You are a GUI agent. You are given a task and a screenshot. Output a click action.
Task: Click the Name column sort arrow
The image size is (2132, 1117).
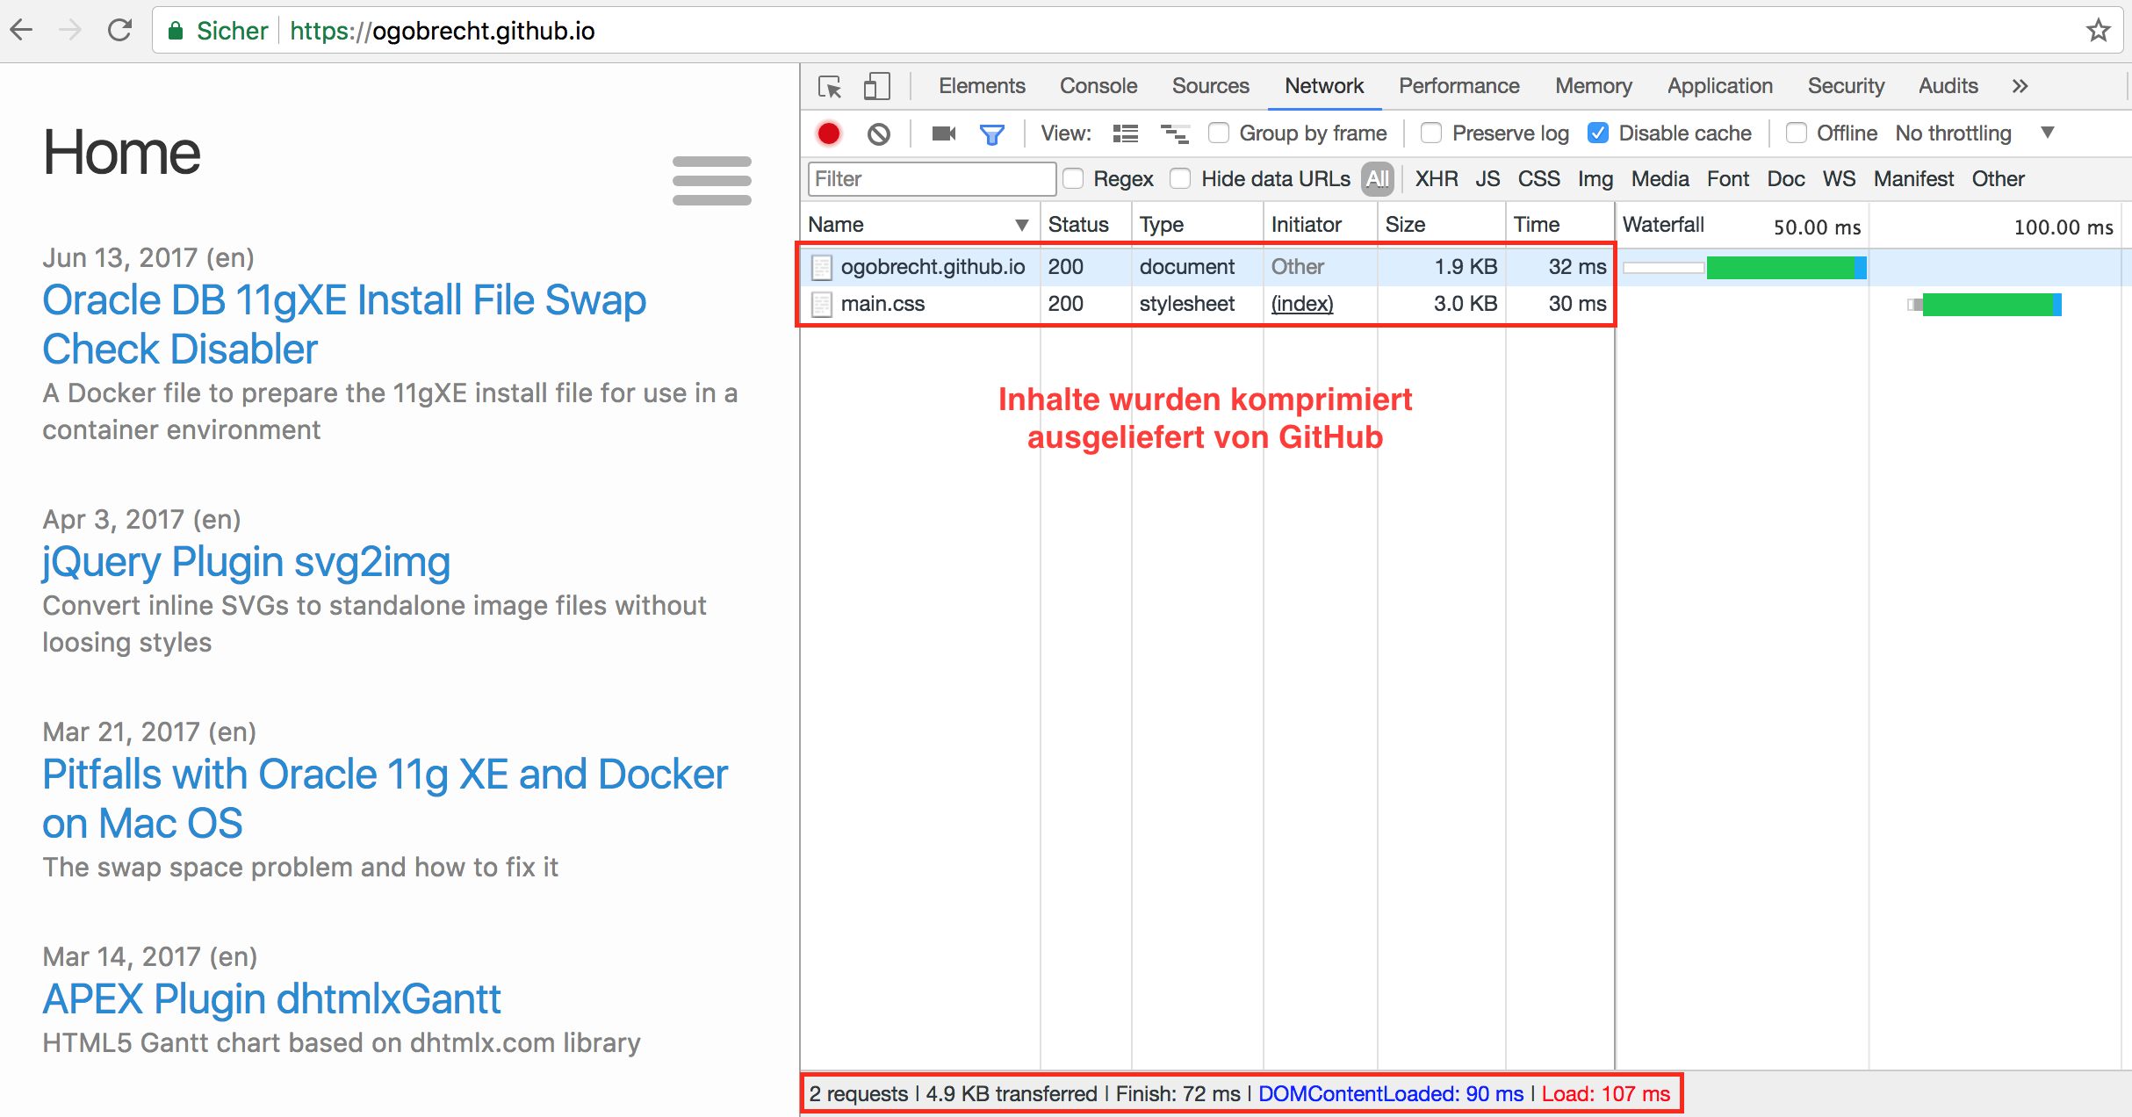click(1022, 225)
